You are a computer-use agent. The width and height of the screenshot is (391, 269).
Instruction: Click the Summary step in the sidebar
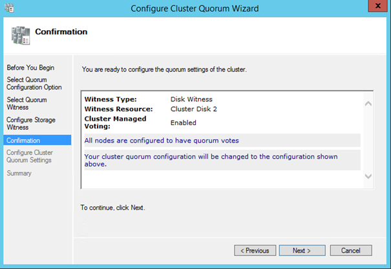(x=19, y=173)
